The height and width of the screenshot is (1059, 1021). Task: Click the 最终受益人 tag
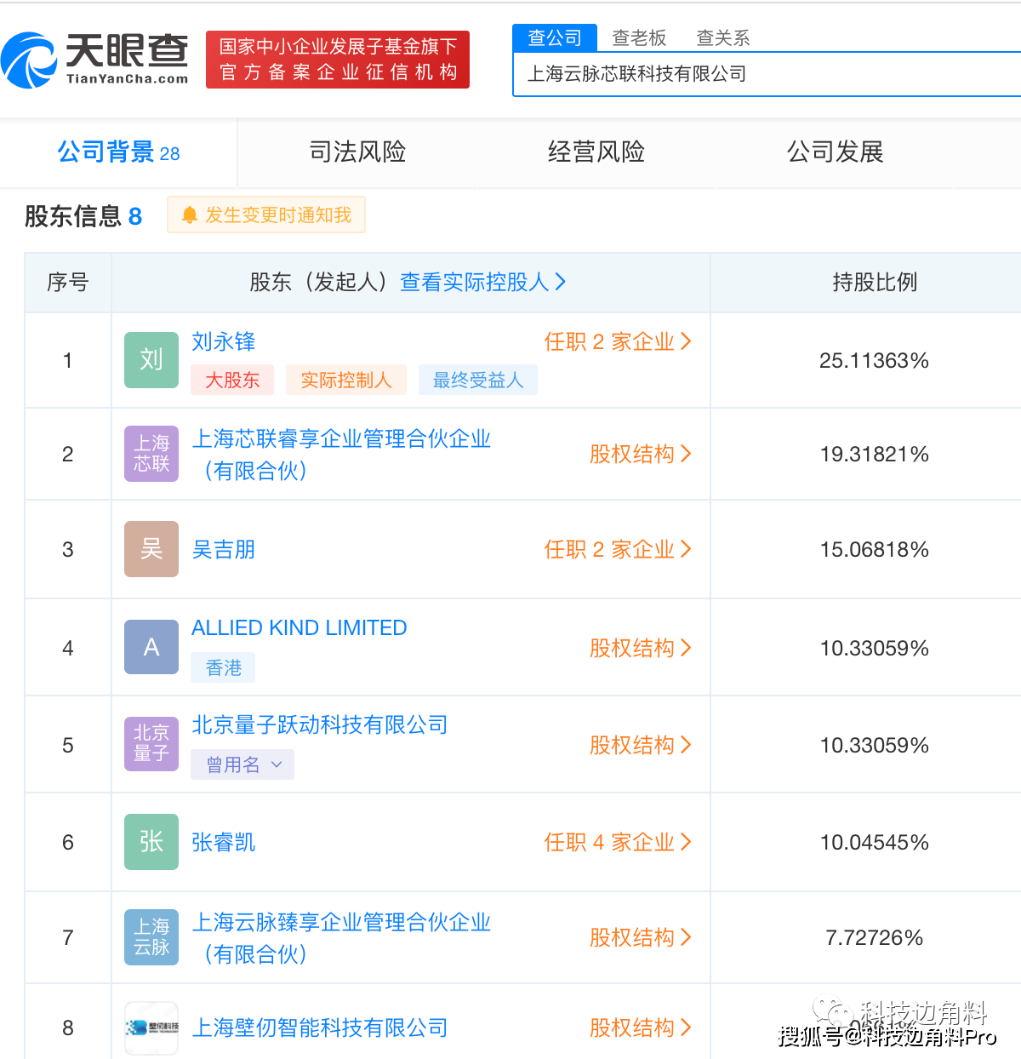478,380
